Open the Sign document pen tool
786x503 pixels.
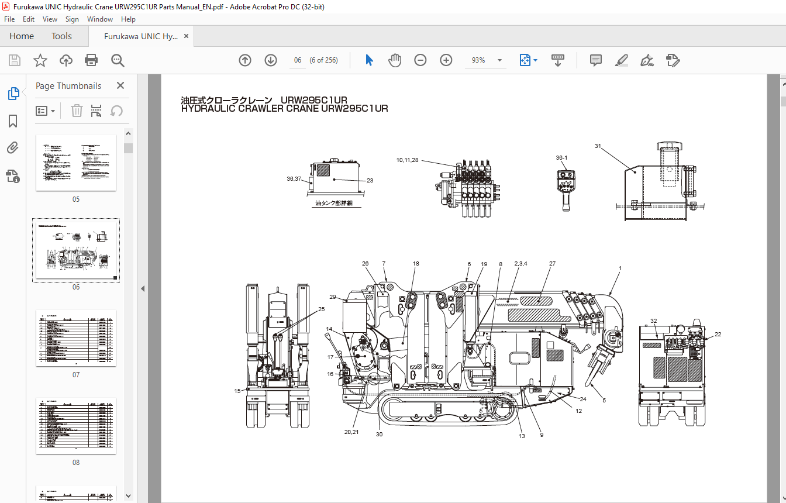pos(647,60)
